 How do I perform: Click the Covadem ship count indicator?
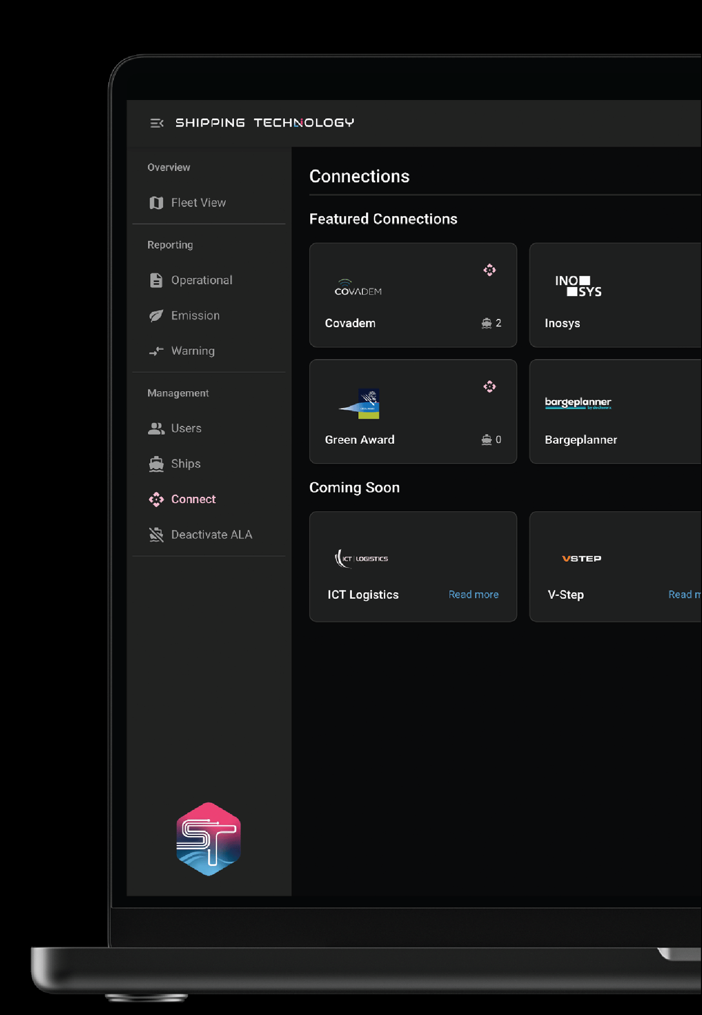pos(491,323)
